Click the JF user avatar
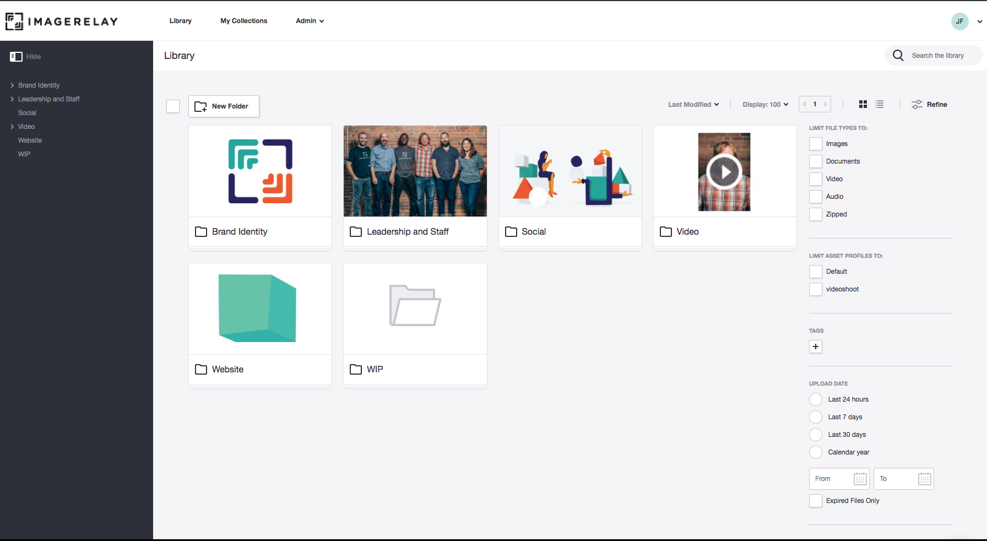 (x=960, y=21)
